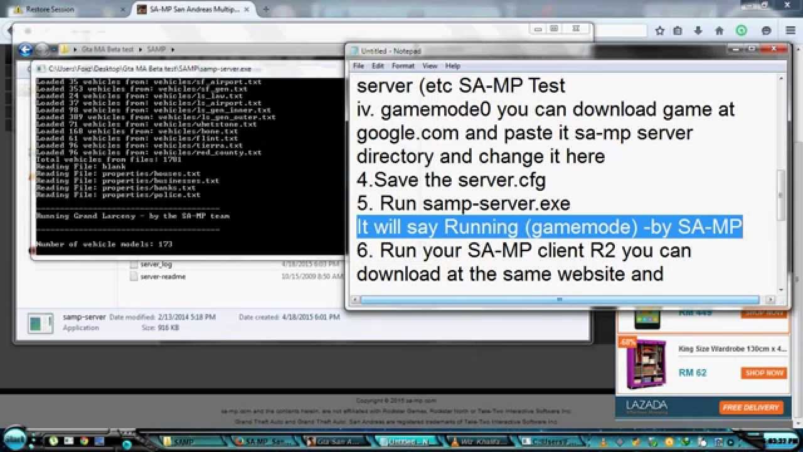Viewport: 803px width, 452px height.
Task: Click Gta MA Beta test in address bar
Action: click(x=108, y=49)
